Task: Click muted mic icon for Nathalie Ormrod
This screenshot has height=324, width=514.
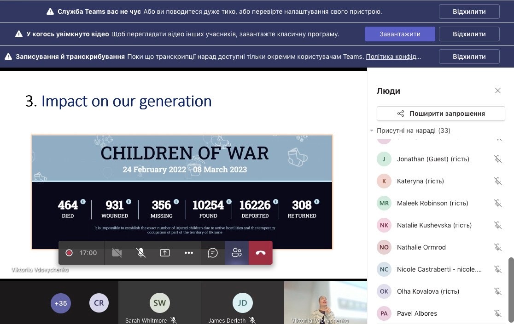Action: (x=497, y=247)
